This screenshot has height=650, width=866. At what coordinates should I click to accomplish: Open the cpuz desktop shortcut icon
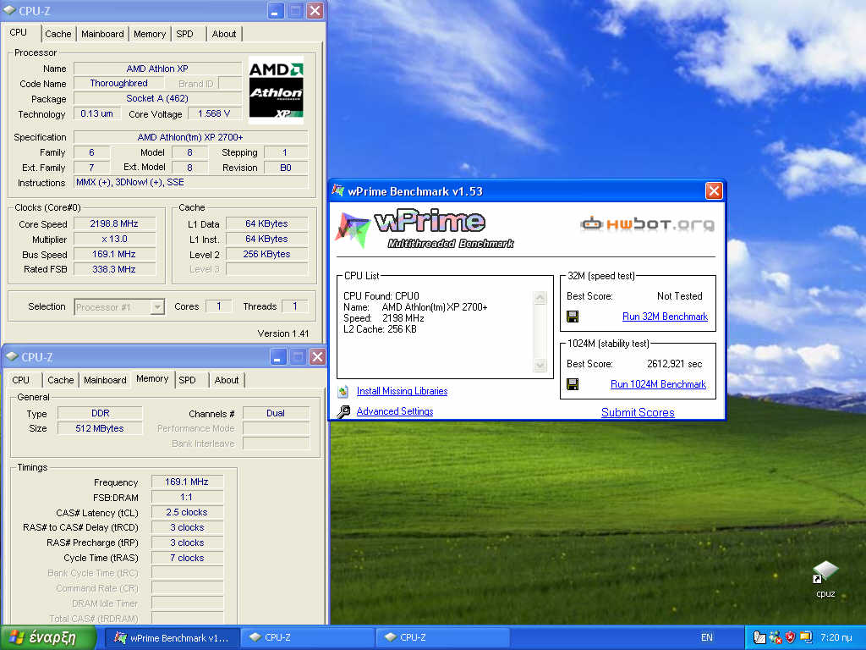tap(825, 572)
